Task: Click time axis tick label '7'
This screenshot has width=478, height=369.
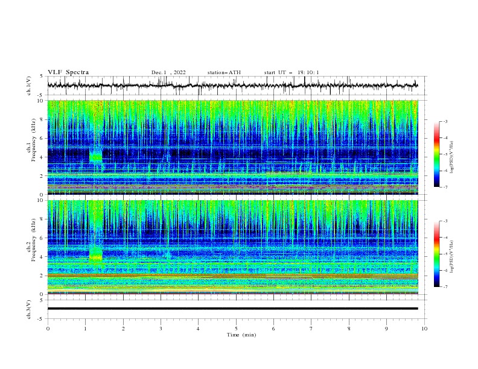Action: coord(311,329)
